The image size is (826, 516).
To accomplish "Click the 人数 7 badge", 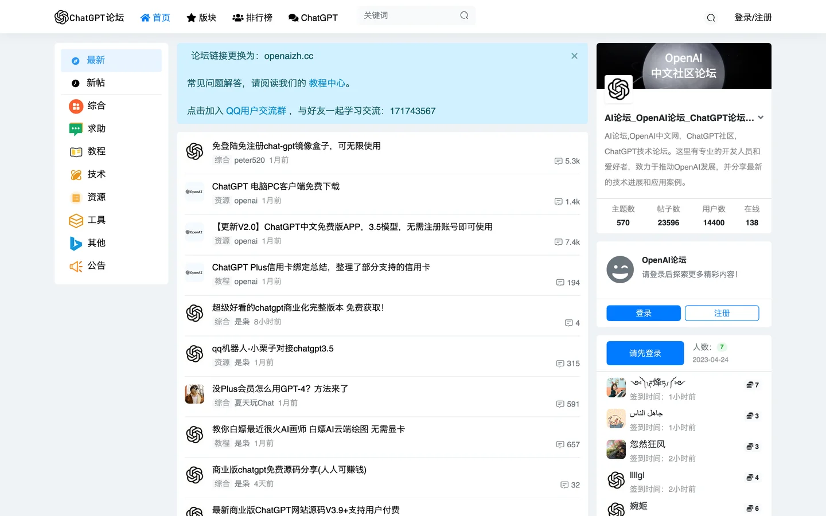I will click(722, 347).
